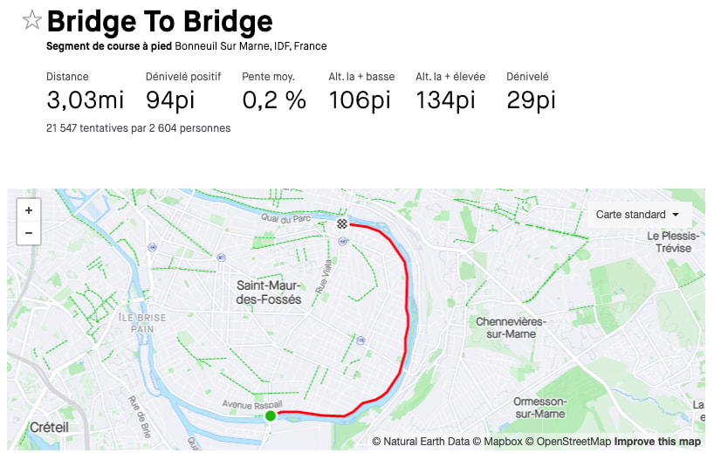Viewport: 714px width, 453px height.
Task: Click the Bridge To Bridge segment title
Action: pyautogui.click(x=160, y=21)
